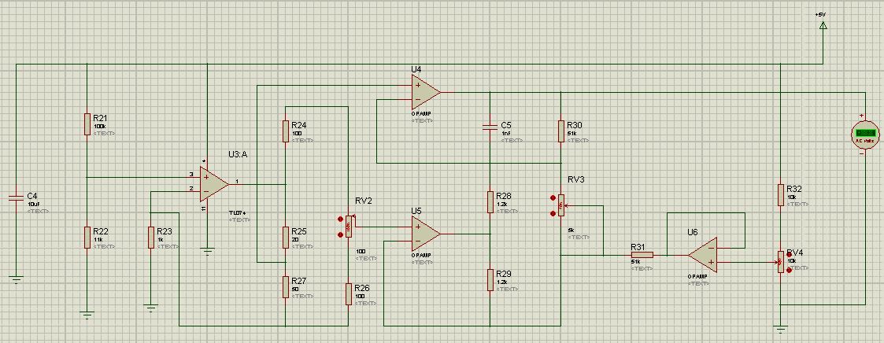Select the RV4 potentiometer body
This screenshot has width=884, height=343.
[x=781, y=262]
